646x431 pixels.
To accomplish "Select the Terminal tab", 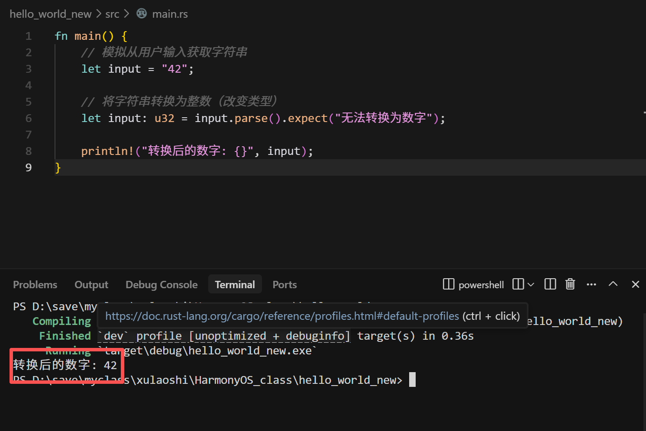I will [x=235, y=284].
